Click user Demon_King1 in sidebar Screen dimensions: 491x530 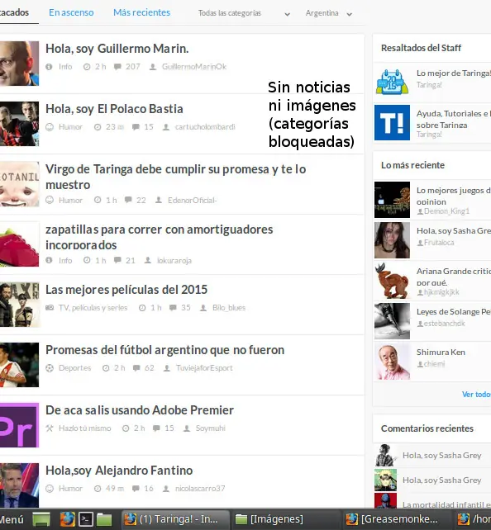446,211
